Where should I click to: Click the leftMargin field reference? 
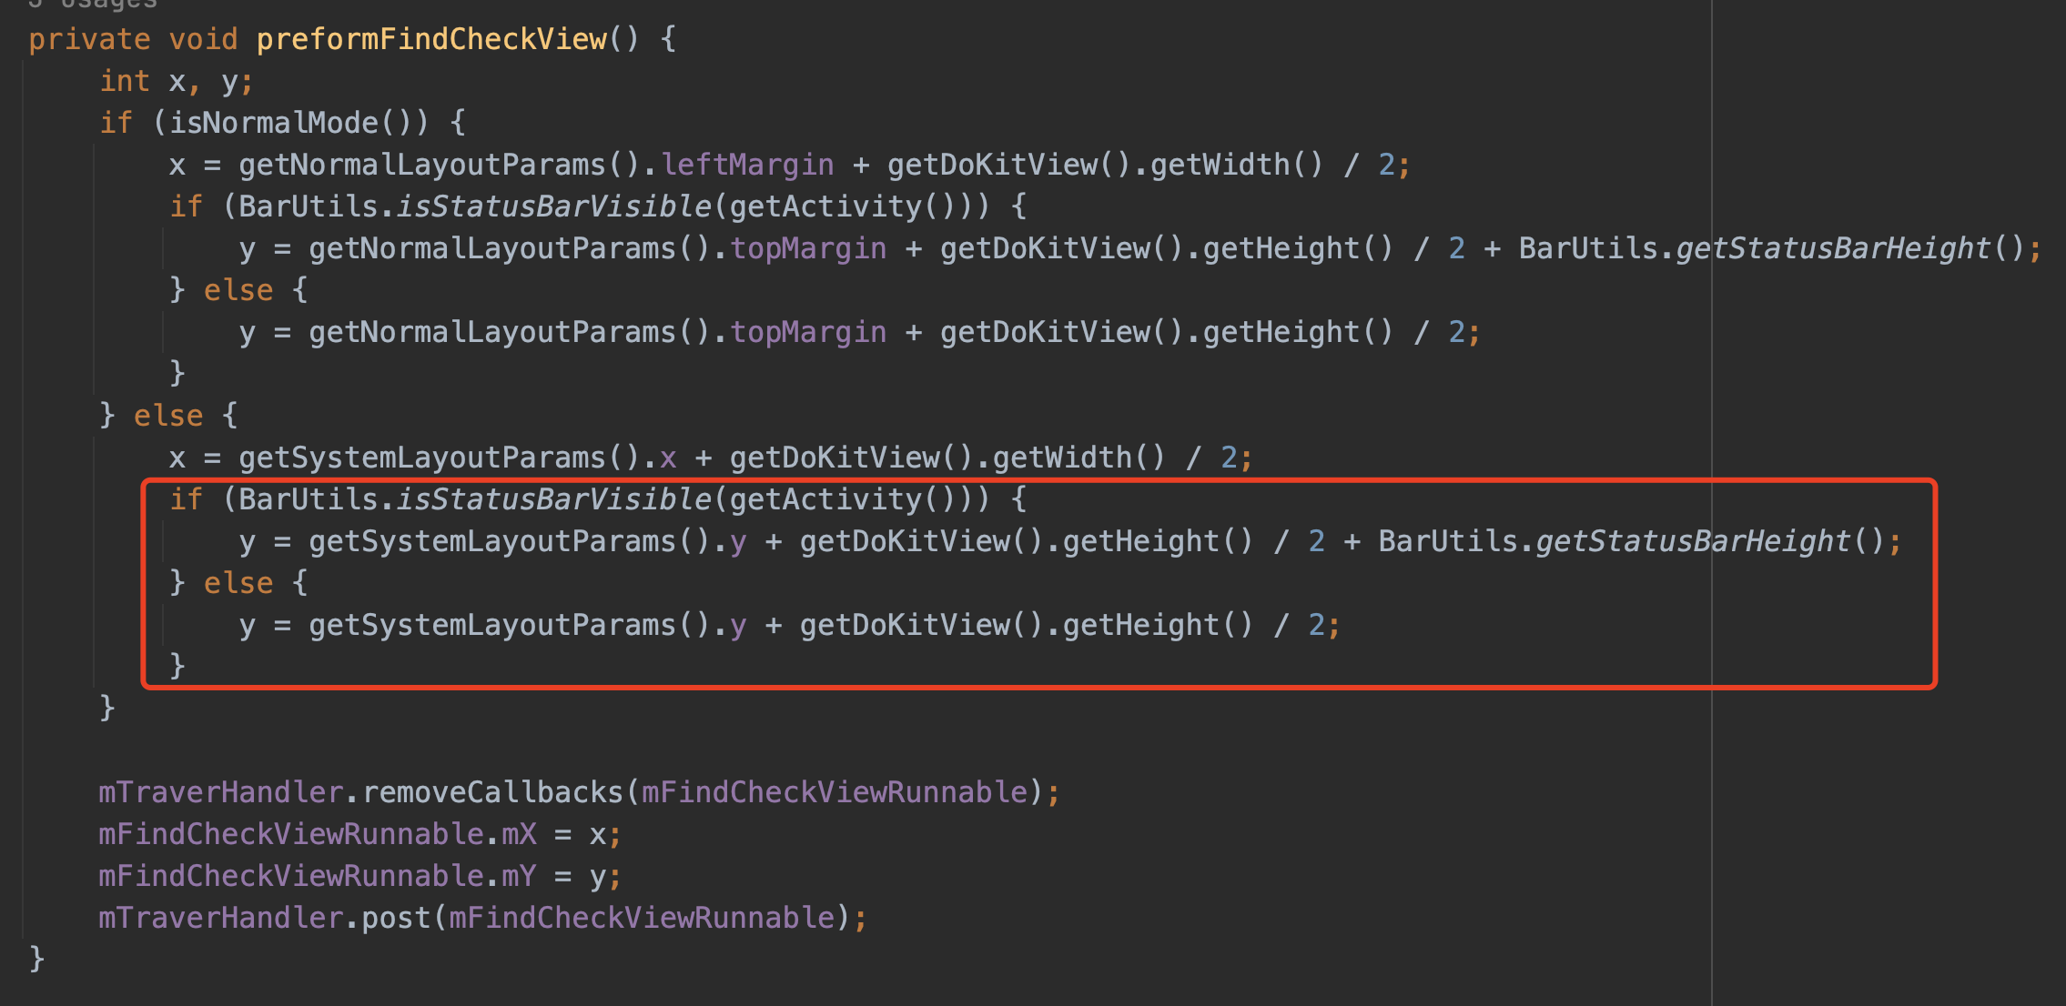(747, 165)
